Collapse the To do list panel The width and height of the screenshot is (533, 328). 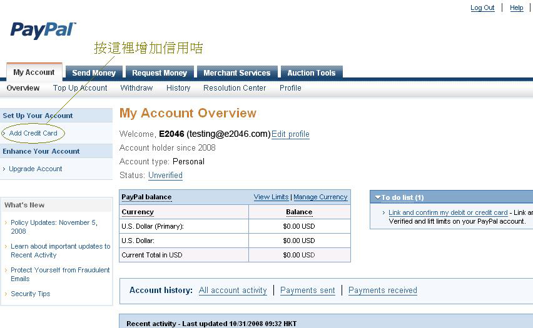point(378,197)
